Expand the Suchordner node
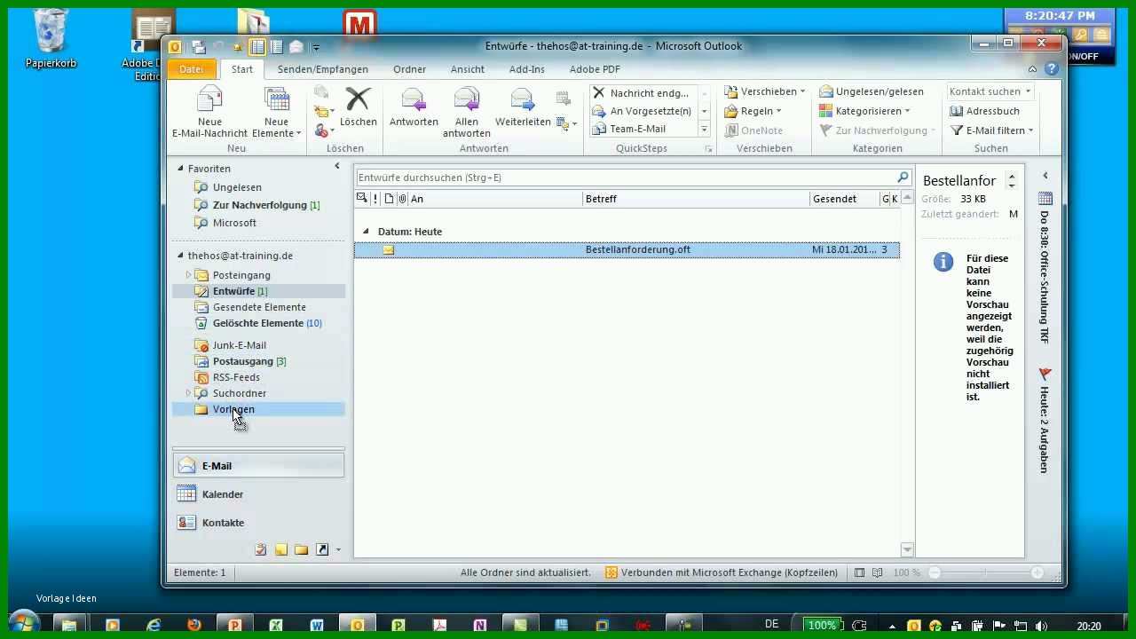The image size is (1136, 639). (x=188, y=393)
